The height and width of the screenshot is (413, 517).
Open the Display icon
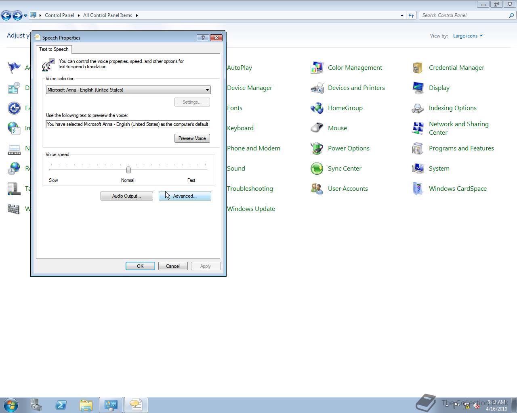pos(418,88)
